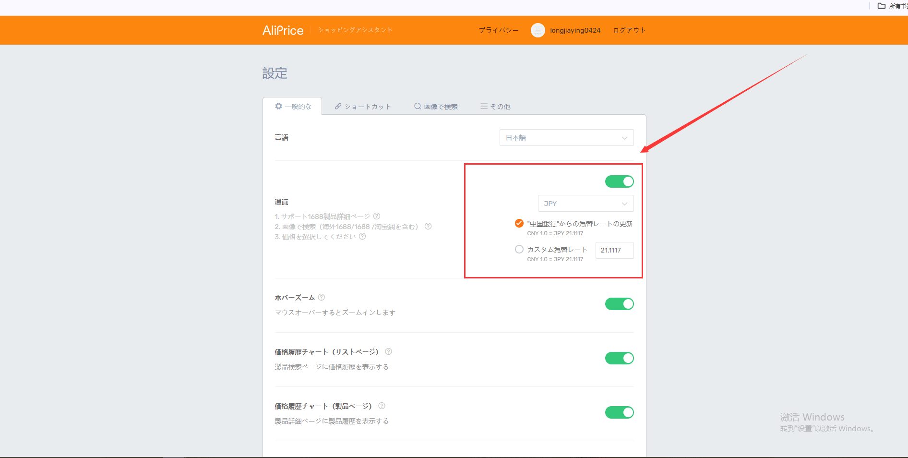Click username longjiaying0424
This screenshot has height=458, width=908.
click(575, 30)
